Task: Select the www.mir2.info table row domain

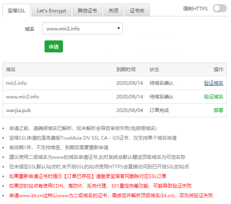Action: pyautogui.click(x=22, y=96)
